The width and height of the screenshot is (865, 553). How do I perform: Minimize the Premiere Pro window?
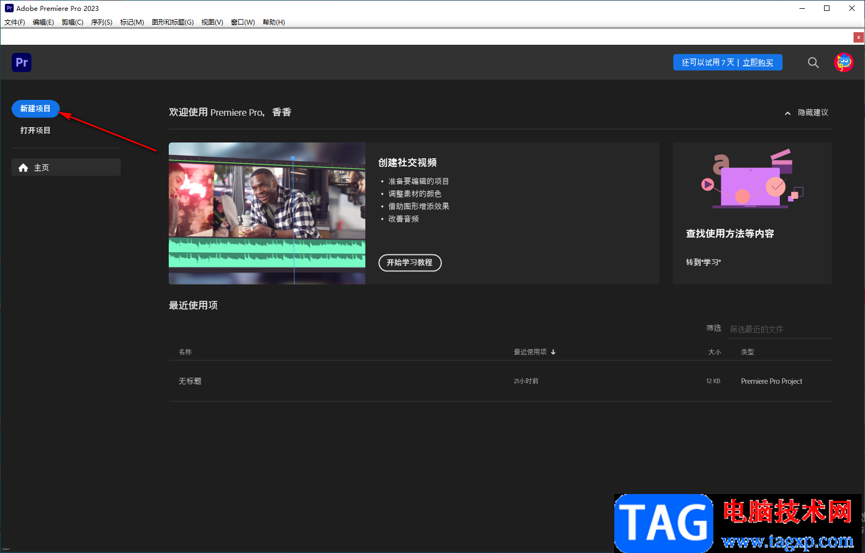pos(802,8)
